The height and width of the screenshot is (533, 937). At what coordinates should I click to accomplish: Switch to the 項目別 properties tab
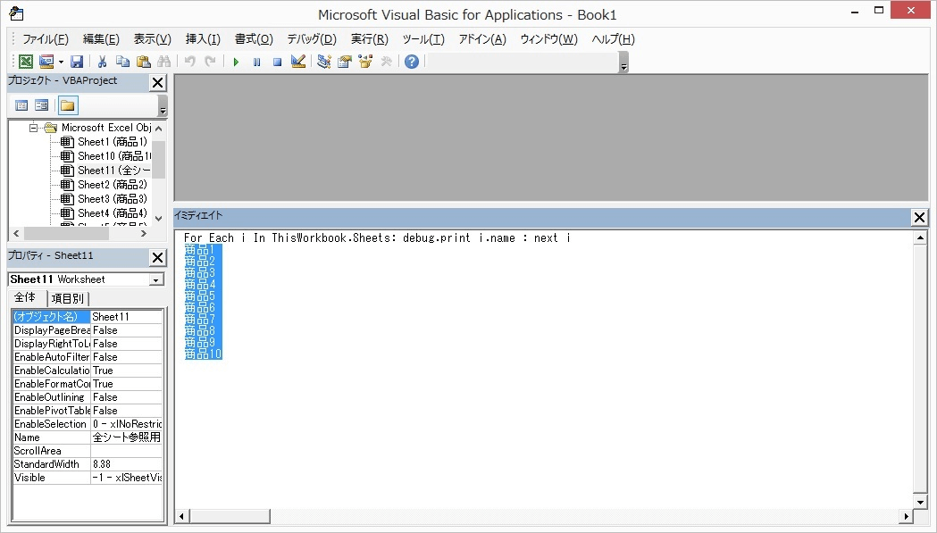(68, 298)
